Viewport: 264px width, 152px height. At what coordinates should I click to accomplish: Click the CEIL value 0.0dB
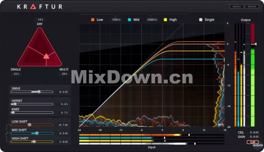(254, 132)
